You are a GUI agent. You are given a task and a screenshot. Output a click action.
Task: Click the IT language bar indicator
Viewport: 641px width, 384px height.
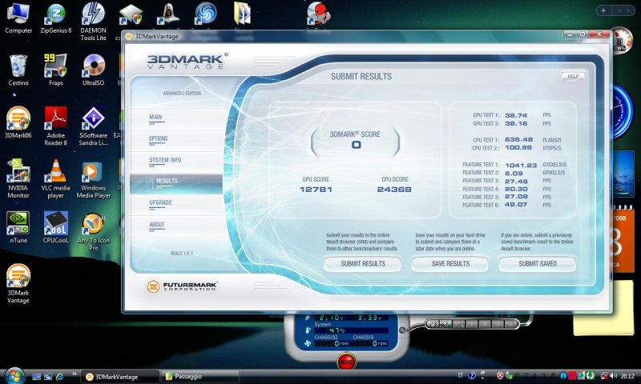[462, 376]
